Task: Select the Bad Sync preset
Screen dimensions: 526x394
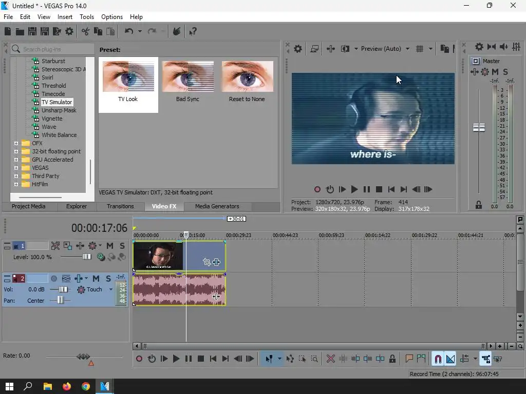Action: click(x=187, y=82)
